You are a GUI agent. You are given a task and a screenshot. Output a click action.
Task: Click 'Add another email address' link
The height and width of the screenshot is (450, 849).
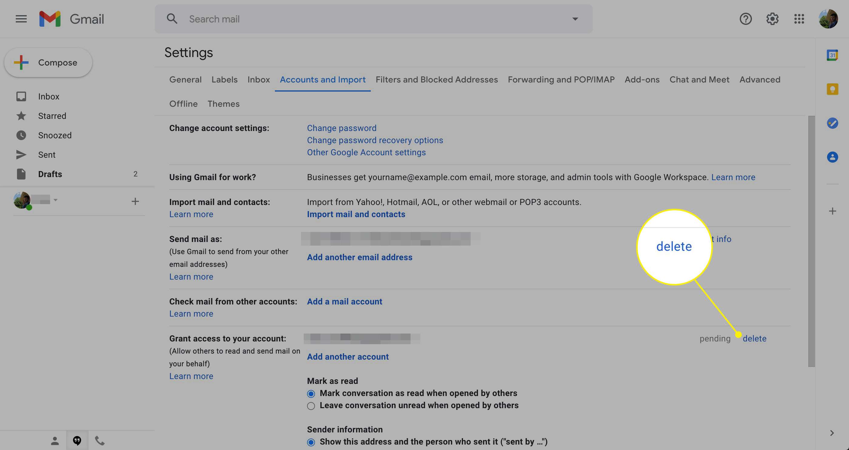pos(359,257)
